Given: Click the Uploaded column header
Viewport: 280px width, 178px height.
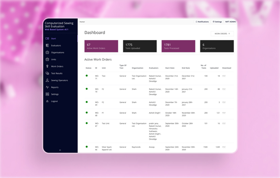Looking at the screenshot, I should pos(214,68).
